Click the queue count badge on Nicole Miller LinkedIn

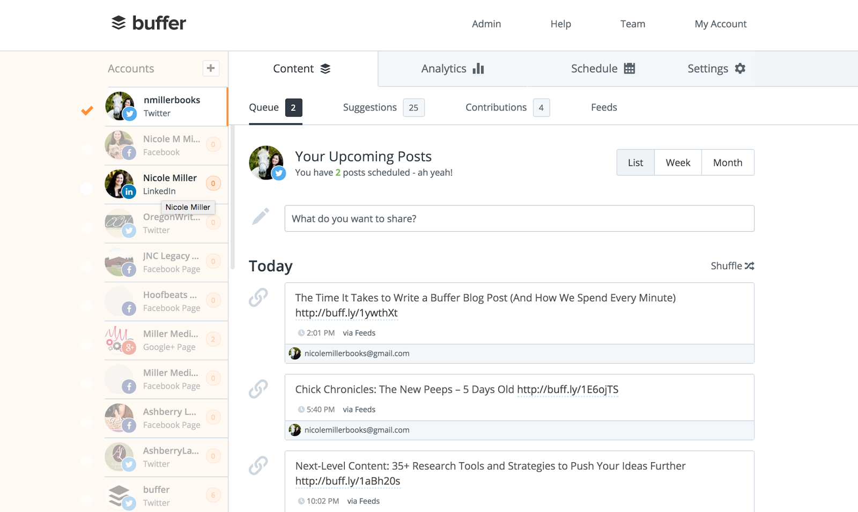[213, 183]
